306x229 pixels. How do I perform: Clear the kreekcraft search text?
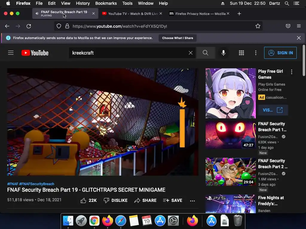pos(191,53)
